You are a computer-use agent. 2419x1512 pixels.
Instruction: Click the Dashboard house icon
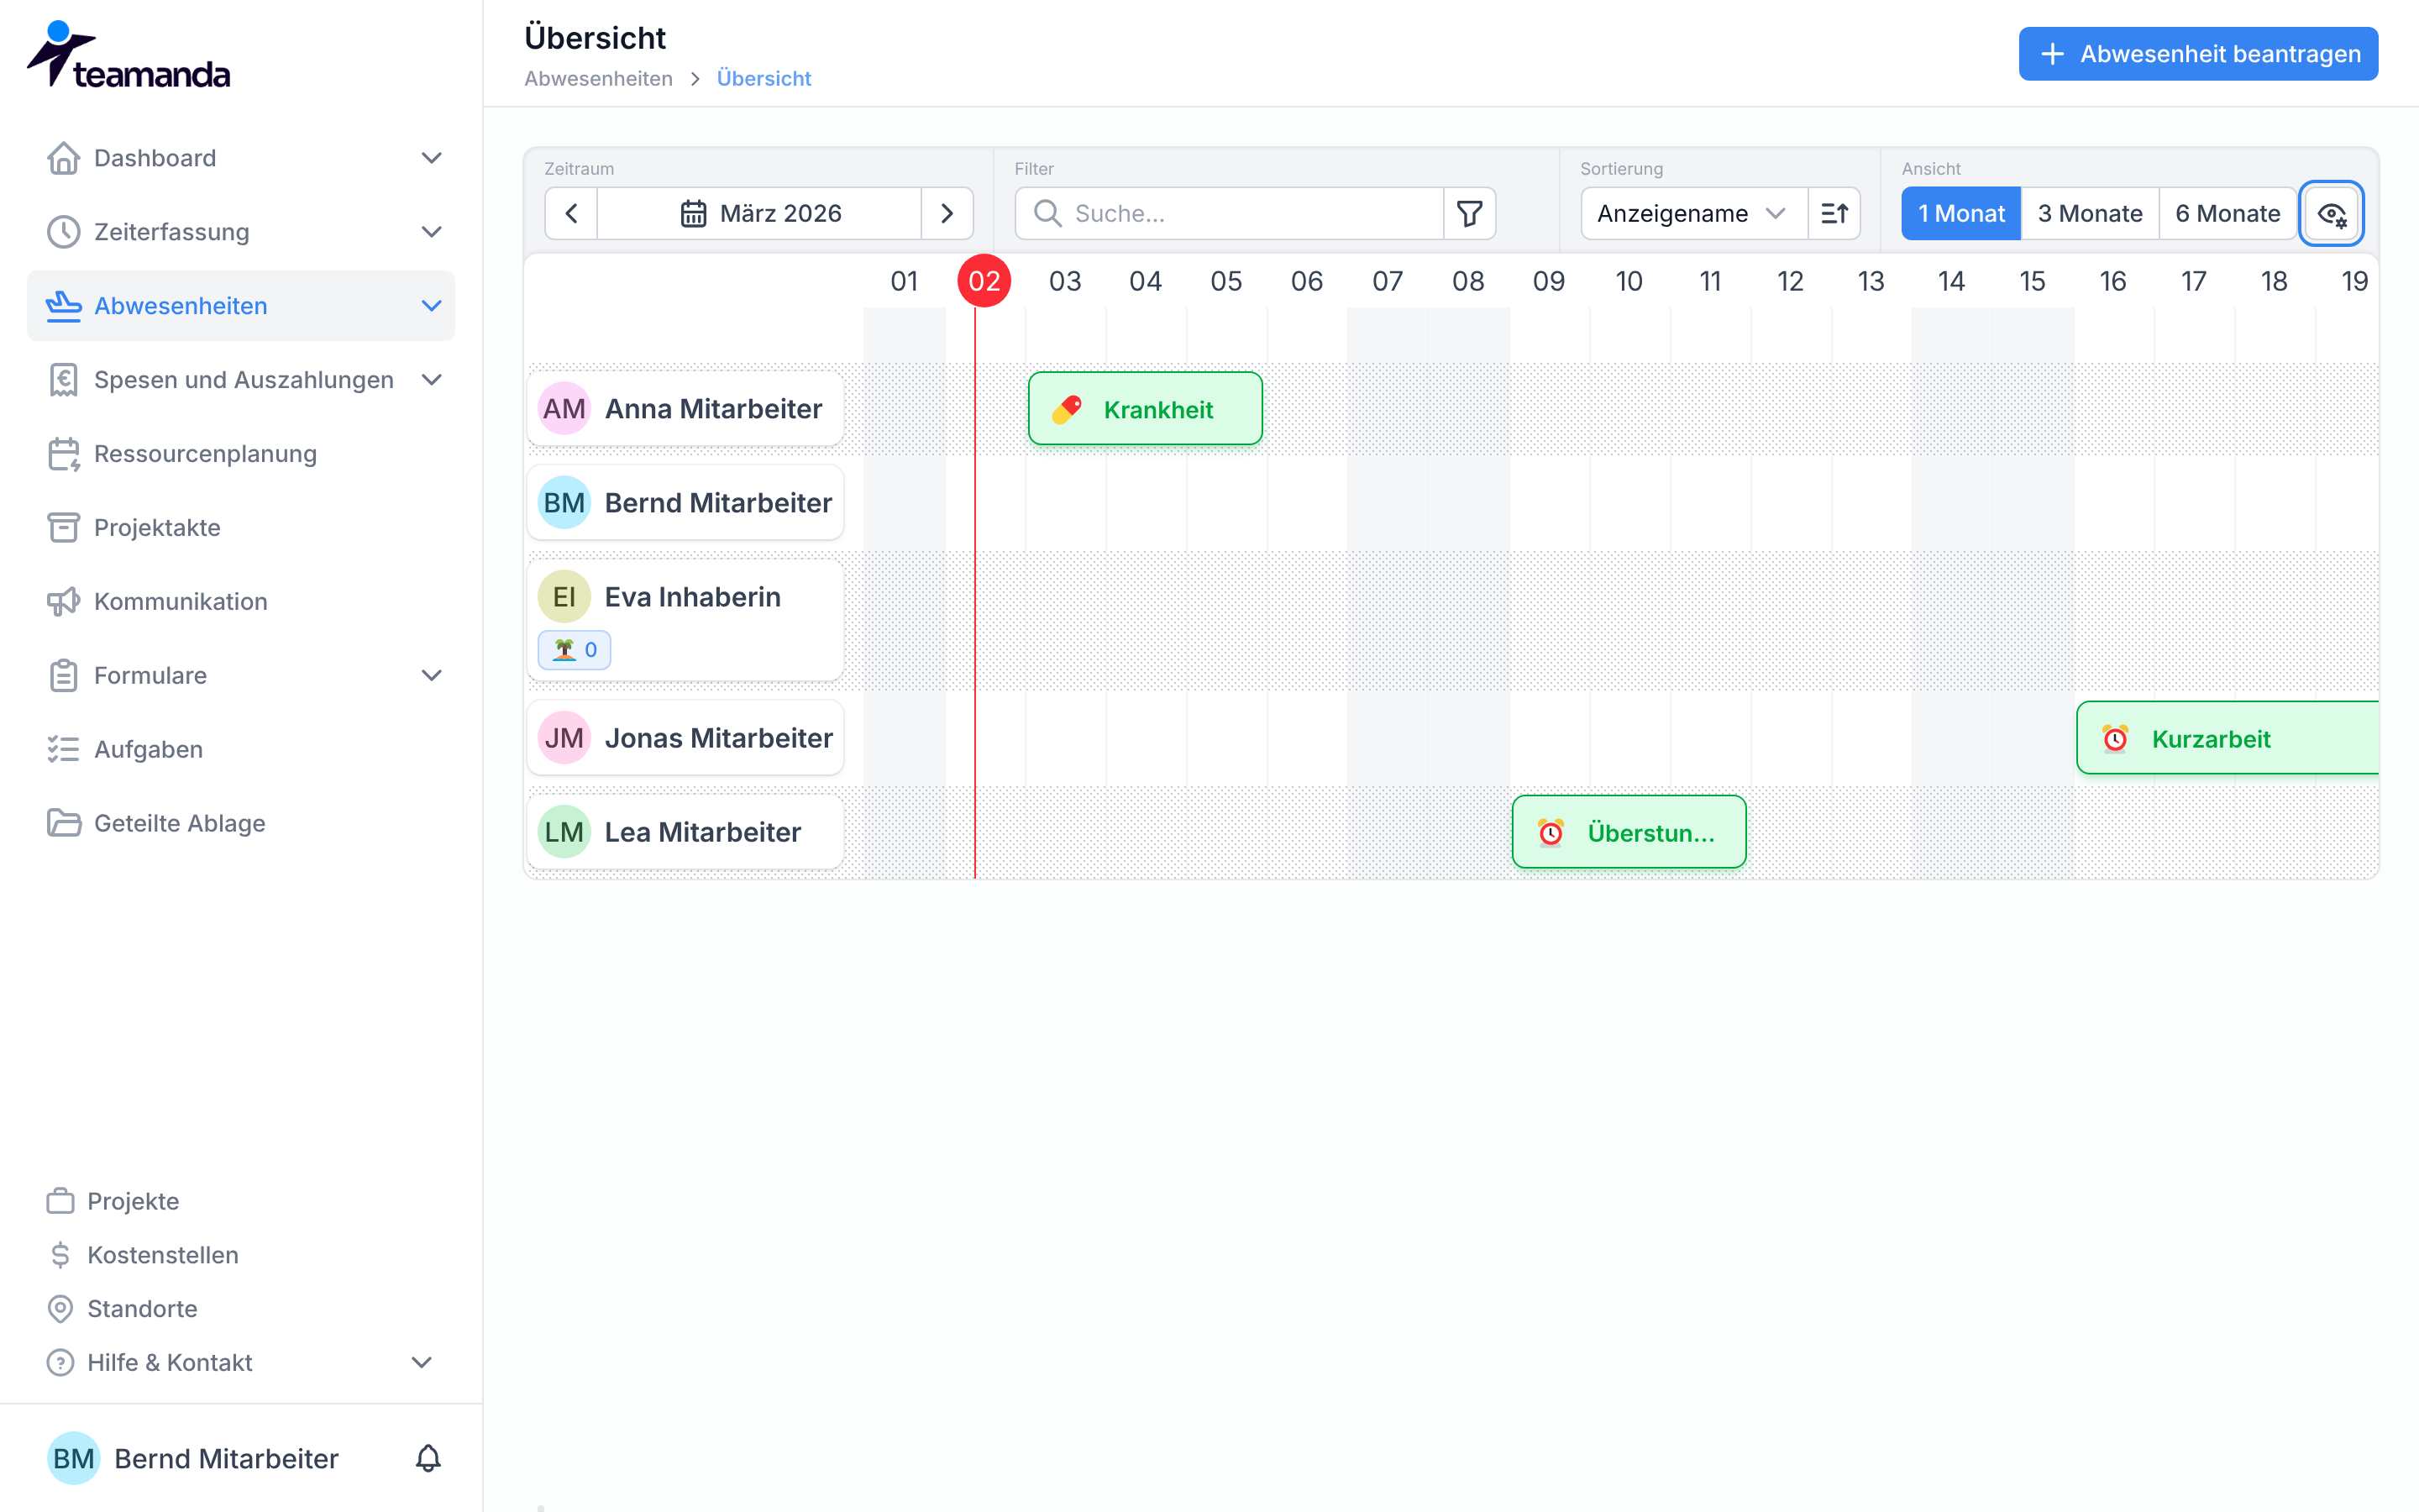click(63, 158)
